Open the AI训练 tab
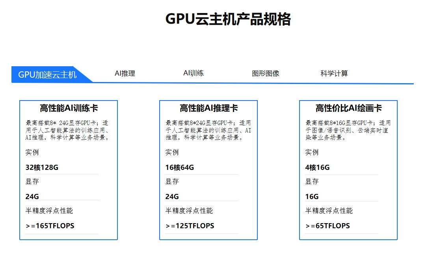Screen dimensions: 428x261 (194, 73)
